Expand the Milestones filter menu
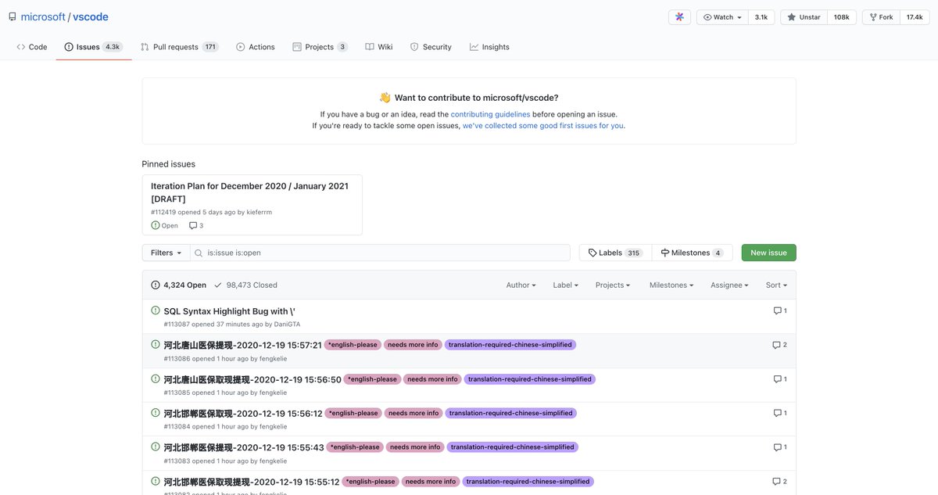This screenshot has height=495, width=938. click(x=671, y=285)
